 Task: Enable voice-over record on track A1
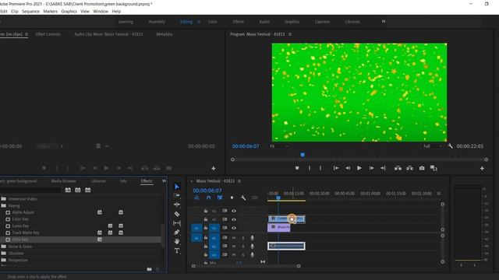(x=253, y=238)
